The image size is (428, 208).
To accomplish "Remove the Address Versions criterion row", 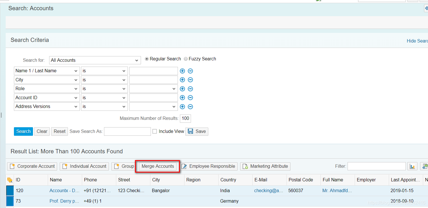I will pyautogui.click(x=190, y=107).
